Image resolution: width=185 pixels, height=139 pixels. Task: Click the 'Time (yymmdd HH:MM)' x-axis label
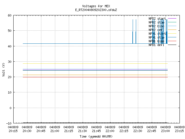coord(96,136)
